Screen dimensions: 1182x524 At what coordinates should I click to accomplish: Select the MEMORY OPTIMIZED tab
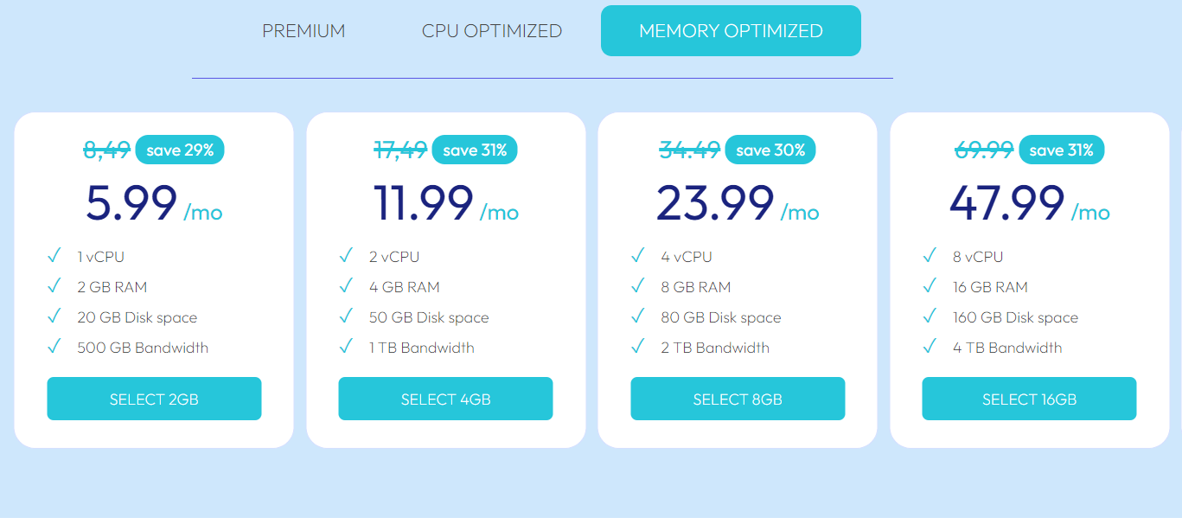click(x=731, y=31)
